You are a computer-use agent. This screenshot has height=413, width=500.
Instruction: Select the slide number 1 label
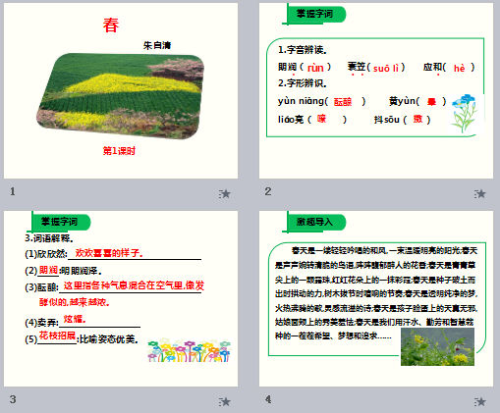(13, 191)
